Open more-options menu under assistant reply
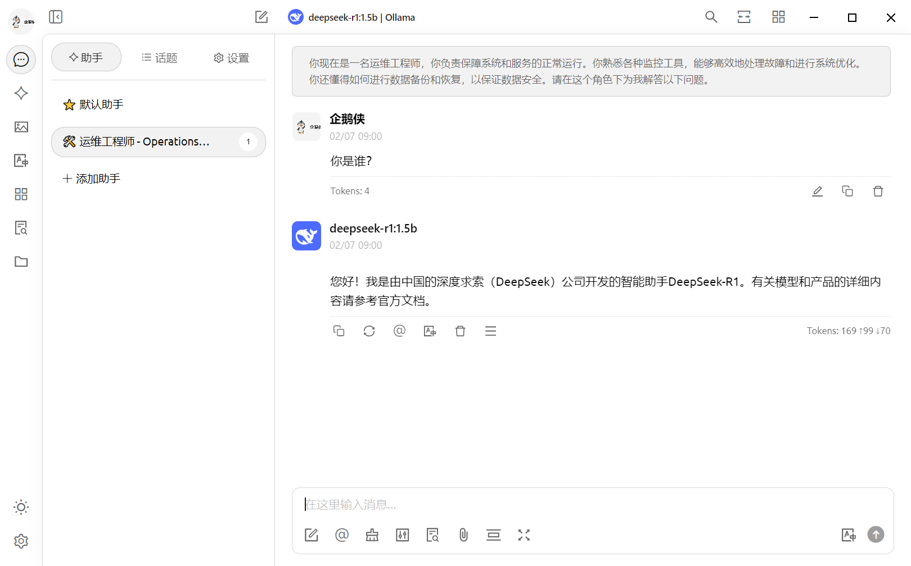The width and height of the screenshot is (911, 566). point(490,331)
